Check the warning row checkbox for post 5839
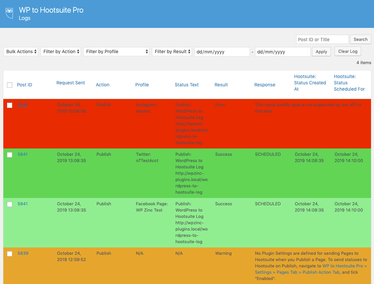374x284 pixels. point(10,254)
